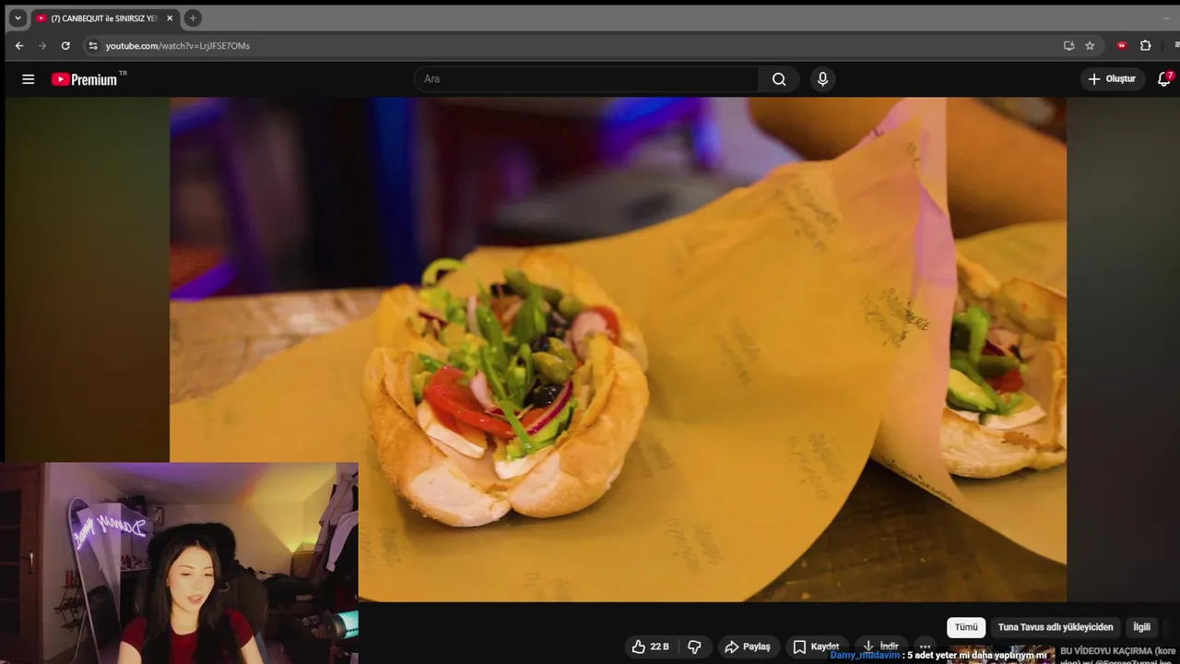The height and width of the screenshot is (664, 1180).
Task: Open the Extensions puzzle icon
Action: coord(1146,45)
